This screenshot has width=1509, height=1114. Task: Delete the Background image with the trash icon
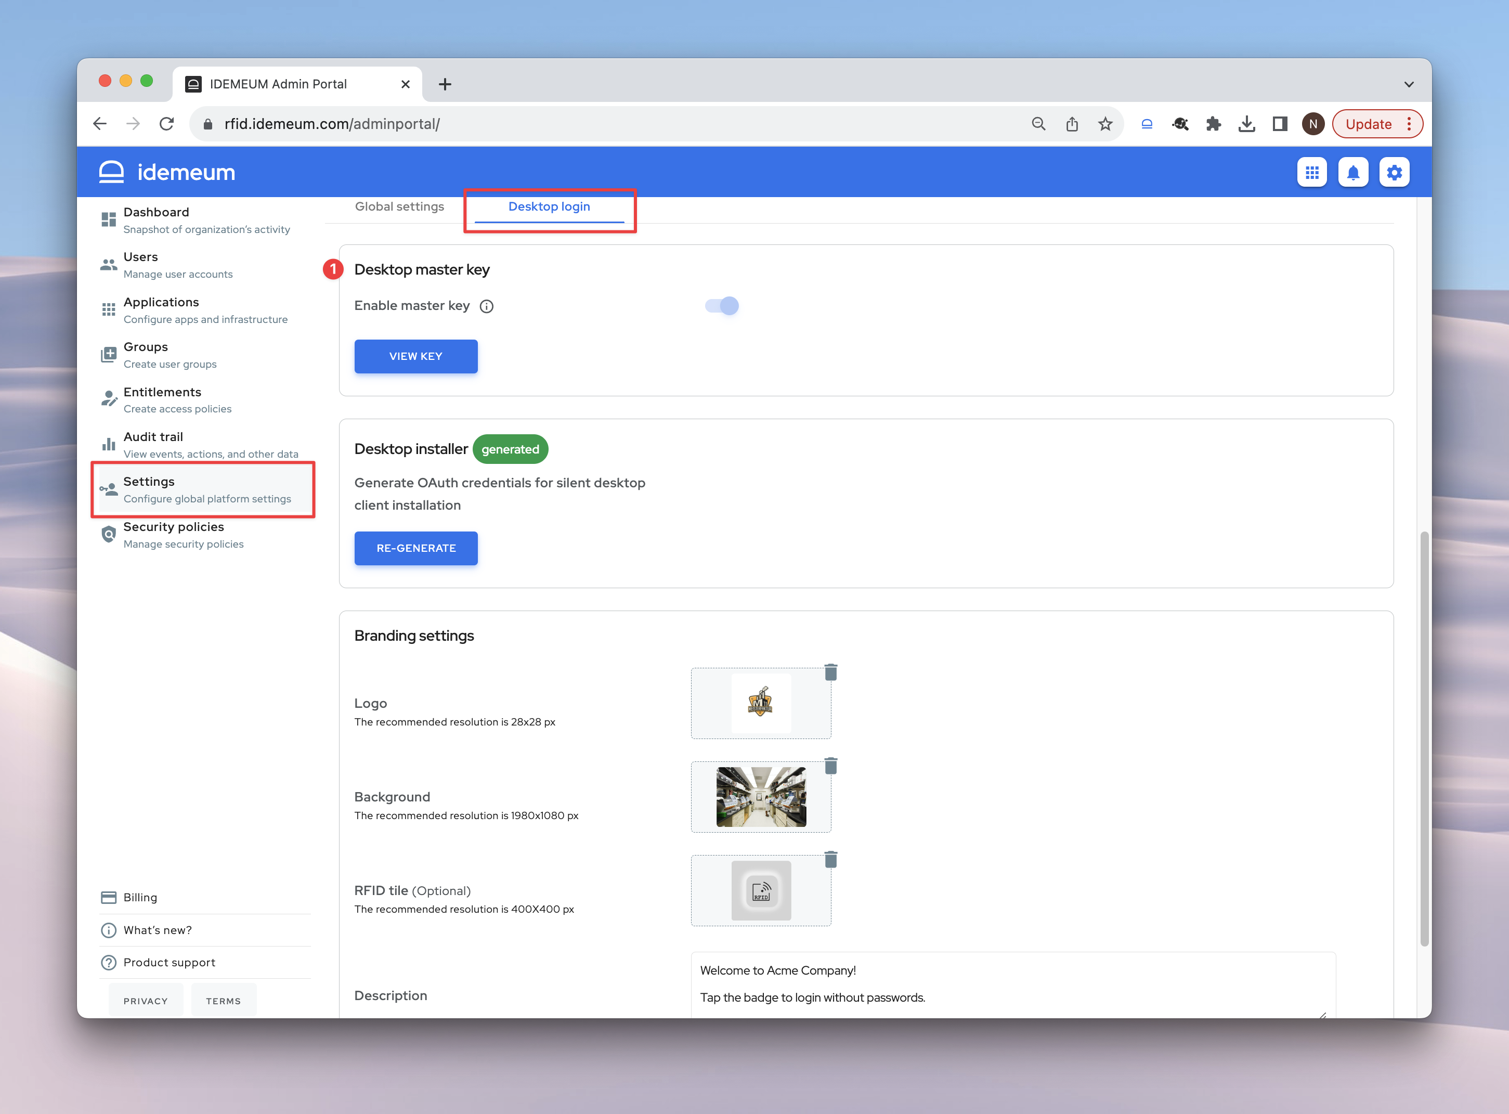click(x=831, y=766)
